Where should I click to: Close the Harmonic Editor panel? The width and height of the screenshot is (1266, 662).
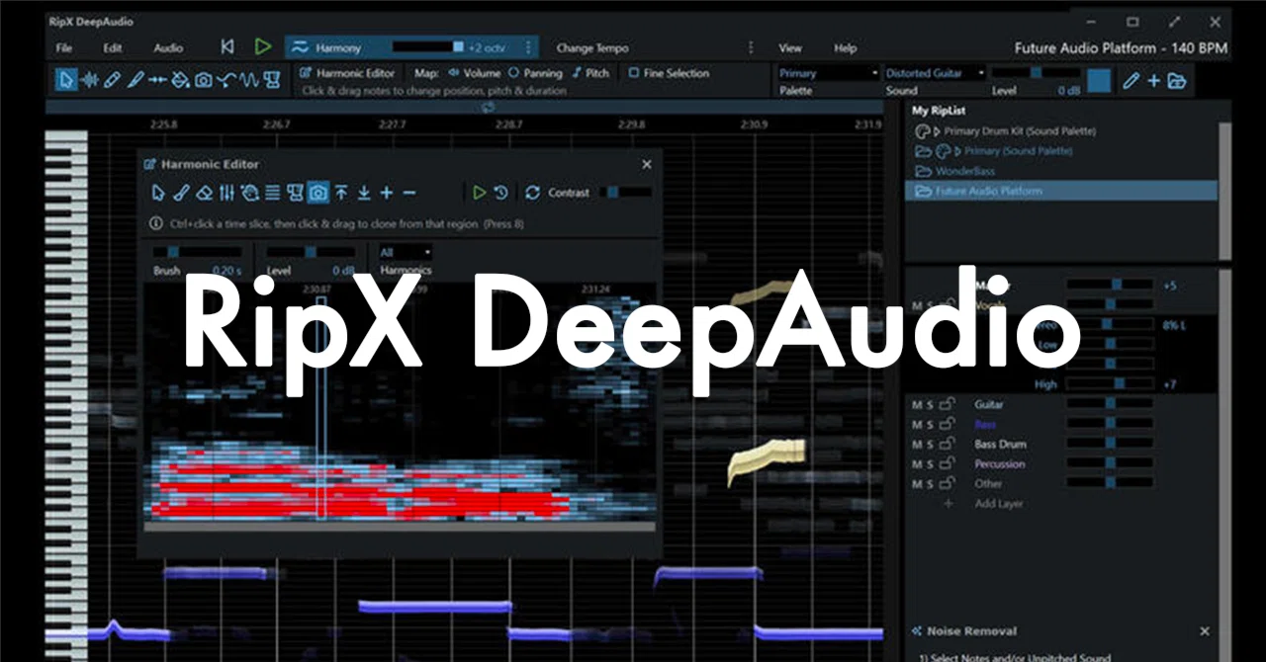tap(647, 164)
